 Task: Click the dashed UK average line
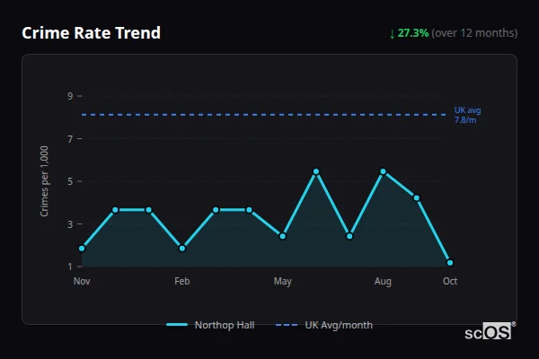pos(263,115)
